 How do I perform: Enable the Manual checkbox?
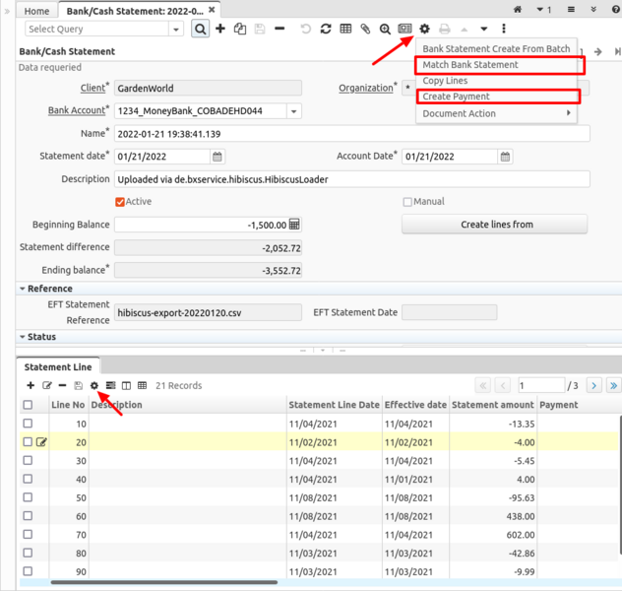pyautogui.click(x=407, y=202)
